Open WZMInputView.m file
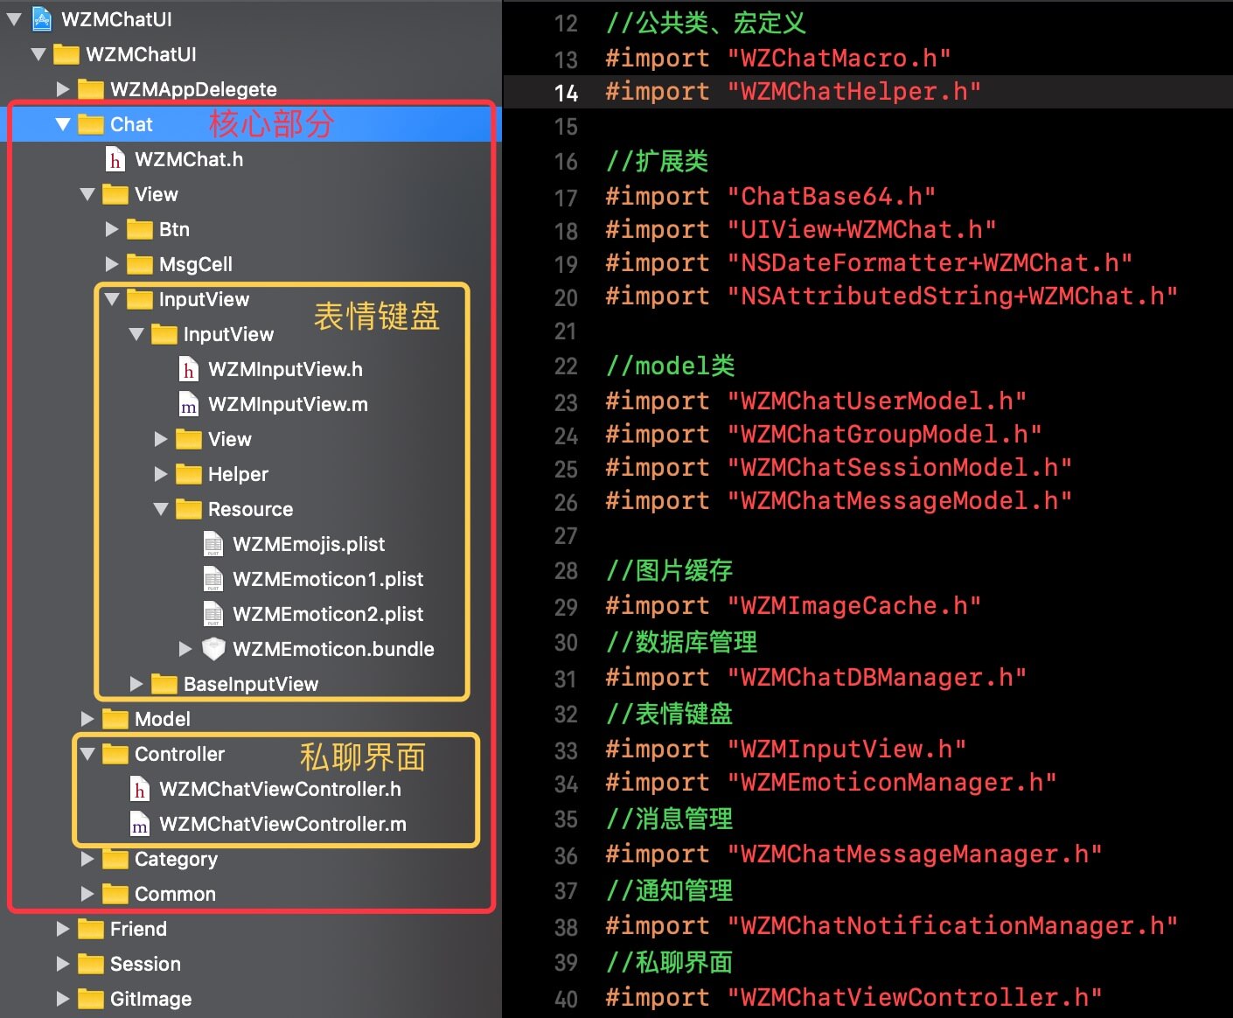1233x1018 pixels. tap(251, 404)
